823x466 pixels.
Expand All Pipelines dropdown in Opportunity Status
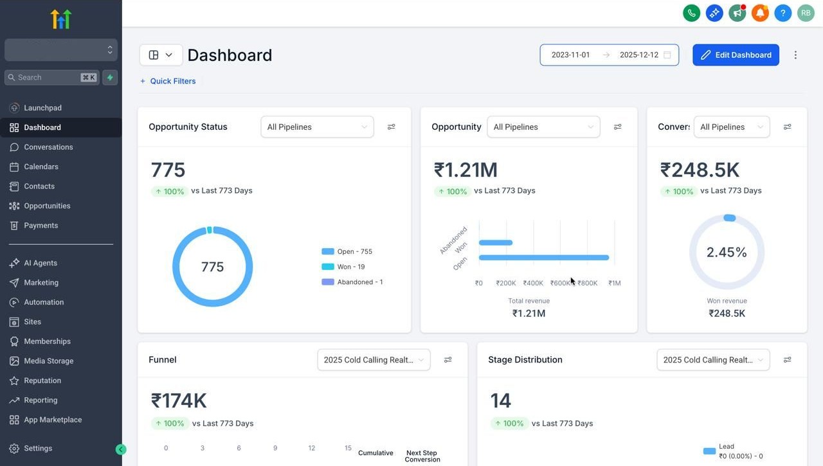click(x=316, y=127)
